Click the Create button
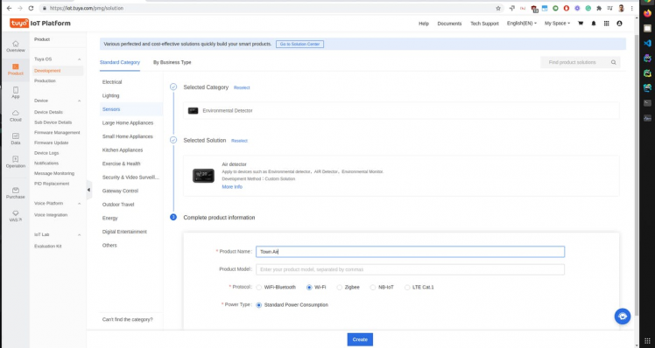This screenshot has height=348, width=655. coord(360,339)
